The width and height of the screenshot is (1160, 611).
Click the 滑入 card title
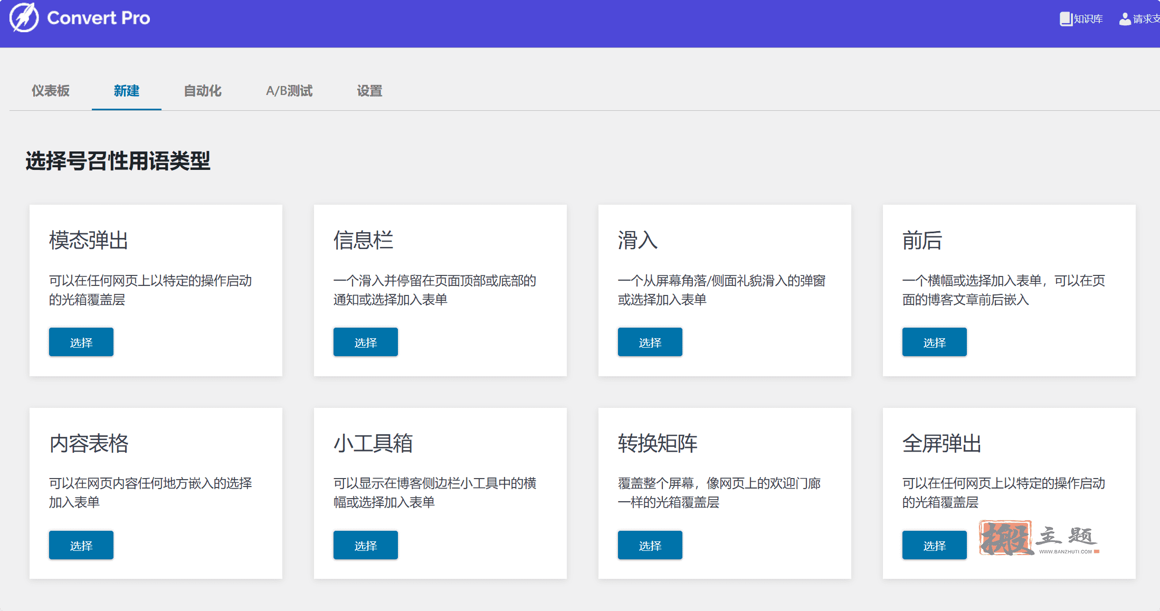[x=638, y=240]
